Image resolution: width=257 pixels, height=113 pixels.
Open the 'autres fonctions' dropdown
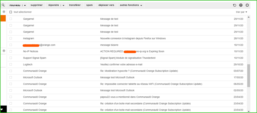point(131,5)
